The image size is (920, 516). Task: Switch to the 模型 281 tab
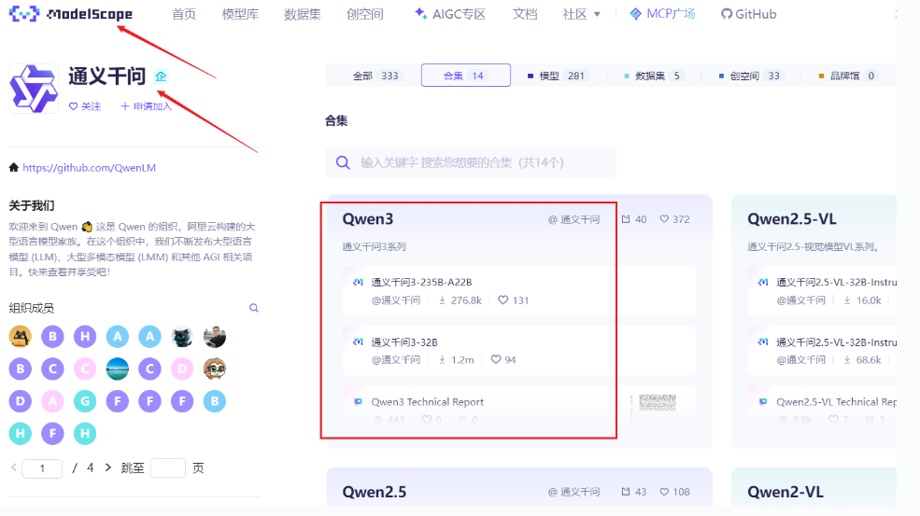[557, 76]
